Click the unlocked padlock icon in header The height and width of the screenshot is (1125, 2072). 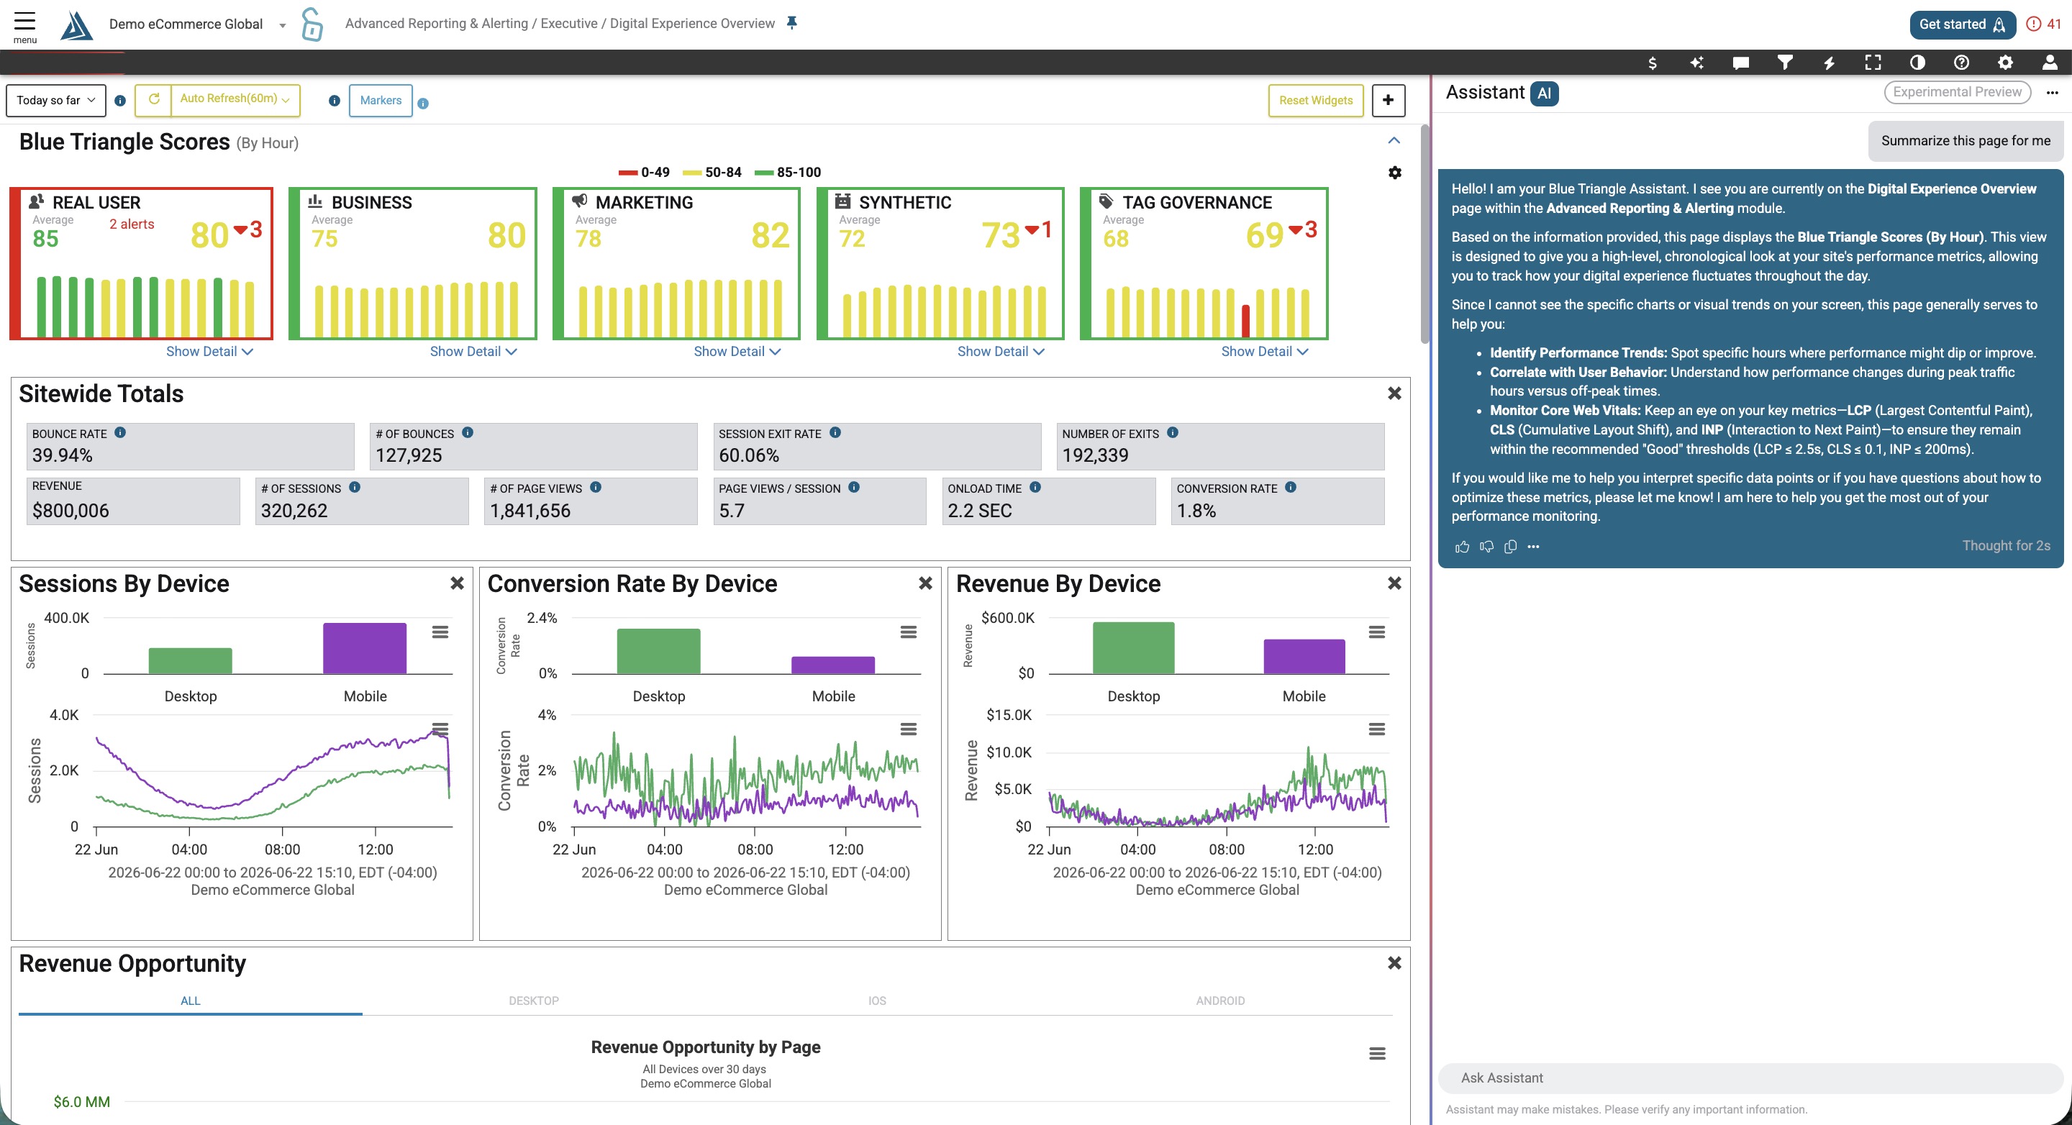312,24
